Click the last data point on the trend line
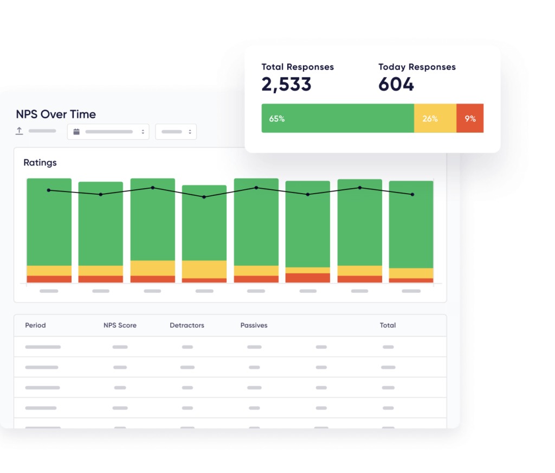The image size is (555, 473). tap(412, 194)
